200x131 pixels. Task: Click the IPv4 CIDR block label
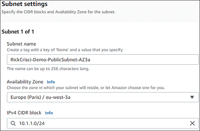[x=24, y=113]
